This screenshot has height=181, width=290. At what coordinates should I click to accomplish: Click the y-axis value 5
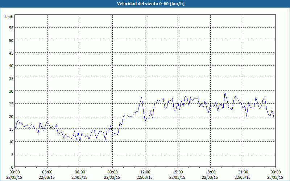[x=12, y=155]
